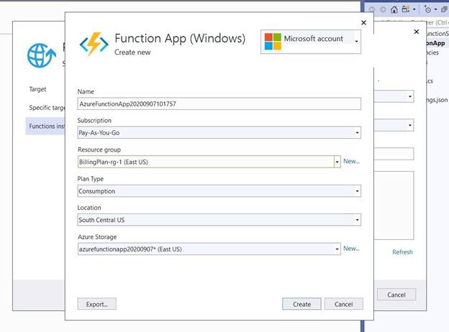Expand the Azure Storage dropdown
Image resolution: width=449 pixels, height=332 pixels.
tap(337, 249)
